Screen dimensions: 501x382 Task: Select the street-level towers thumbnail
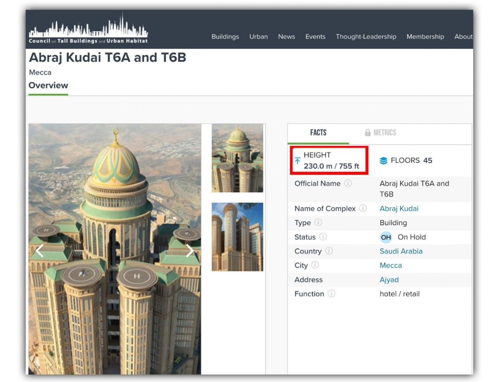[x=237, y=237]
